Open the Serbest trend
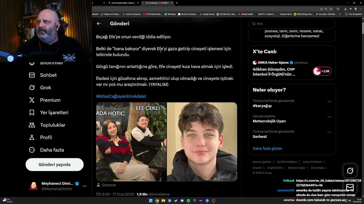 click(x=260, y=137)
